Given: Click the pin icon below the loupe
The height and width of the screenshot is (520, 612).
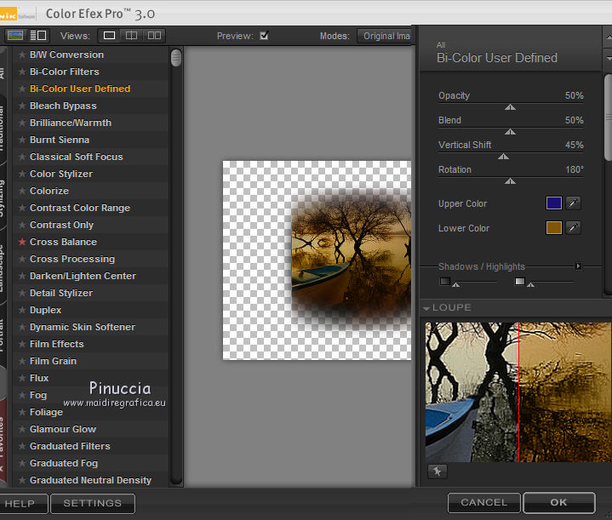Looking at the screenshot, I should [437, 471].
